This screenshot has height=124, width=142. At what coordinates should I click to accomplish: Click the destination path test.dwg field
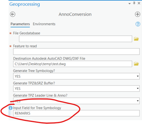[72, 64]
